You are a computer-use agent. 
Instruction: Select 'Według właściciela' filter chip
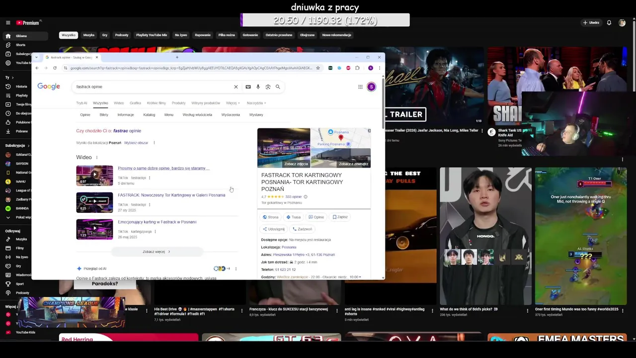[197, 115]
